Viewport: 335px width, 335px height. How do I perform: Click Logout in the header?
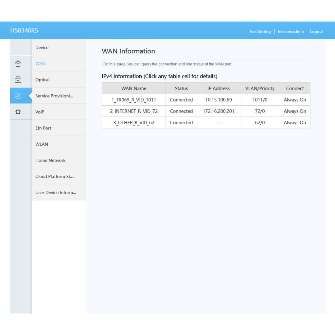[316, 32]
